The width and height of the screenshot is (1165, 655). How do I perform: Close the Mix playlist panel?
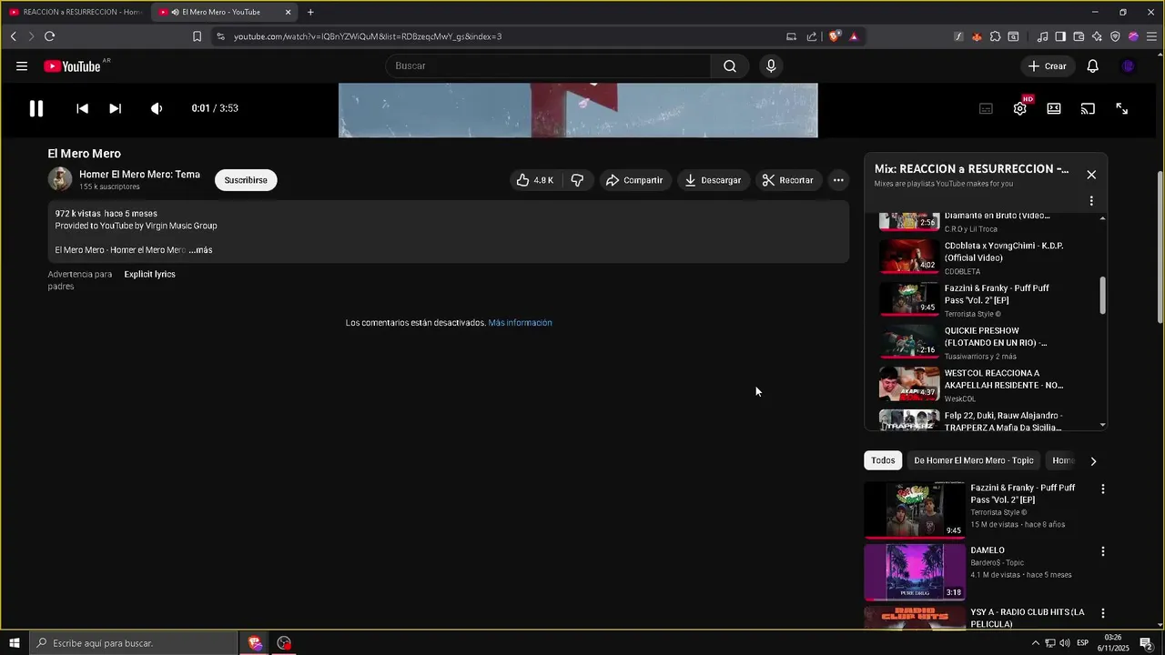pos(1091,175)
